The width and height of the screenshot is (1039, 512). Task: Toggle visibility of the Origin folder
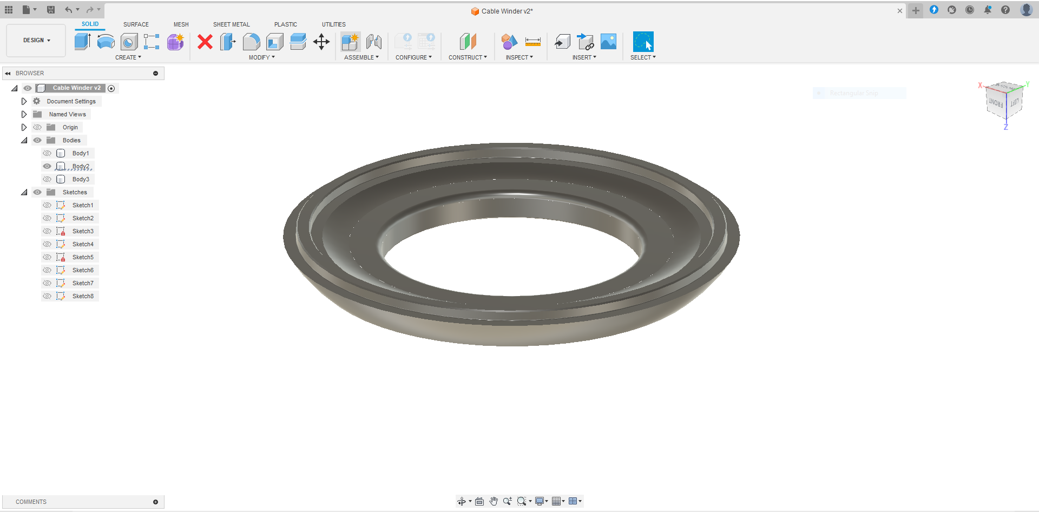(x=37, y=127)
